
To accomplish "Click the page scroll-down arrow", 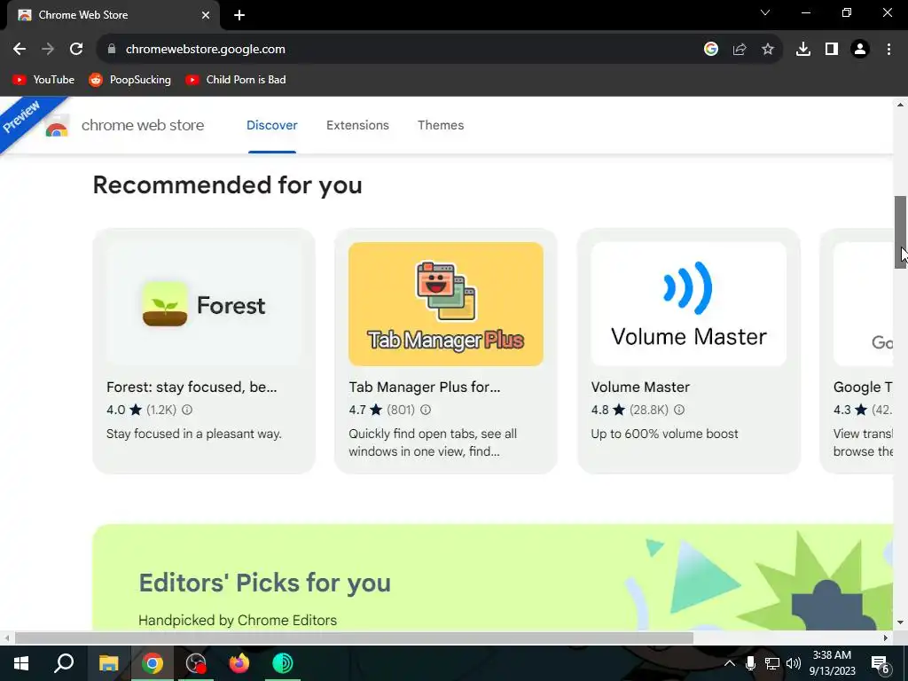I will coord(901,623).
